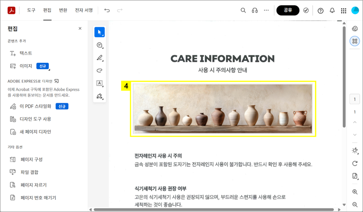Select the arrow selection tool
Viewport: 363px width, 212px height.
(x=100, y=32)
